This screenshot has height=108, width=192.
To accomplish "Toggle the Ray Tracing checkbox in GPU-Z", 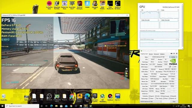I will pyautogui.click(x=155, y=99).
